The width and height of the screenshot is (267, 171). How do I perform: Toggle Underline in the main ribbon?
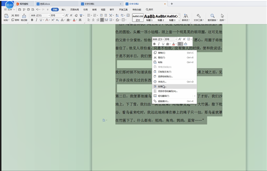(40, 20)
